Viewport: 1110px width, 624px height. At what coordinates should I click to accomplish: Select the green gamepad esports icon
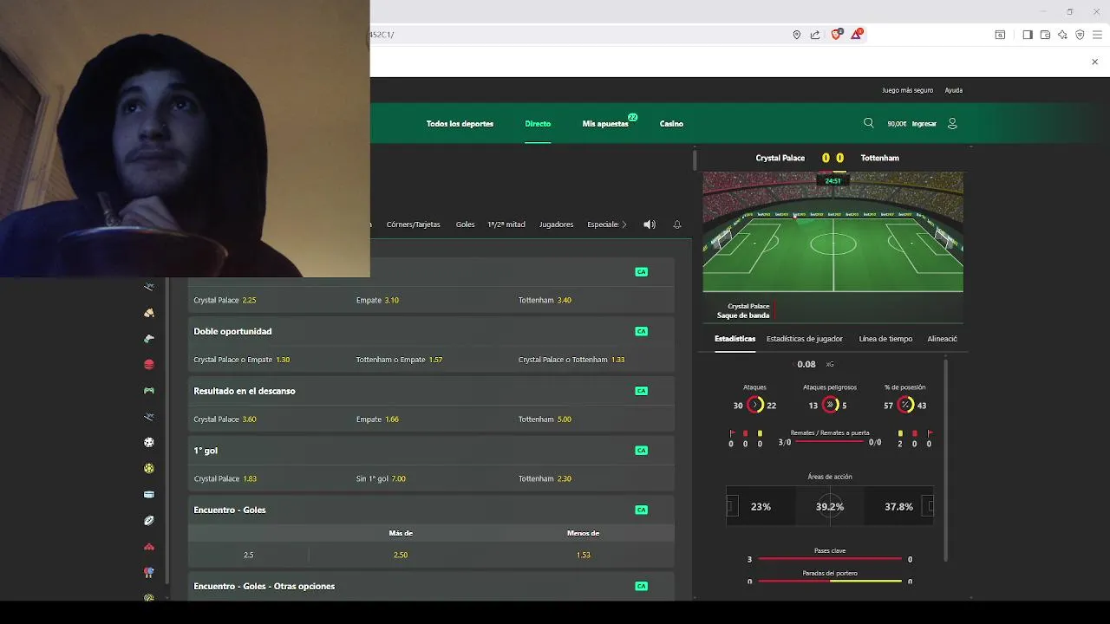tap(149, 391)
